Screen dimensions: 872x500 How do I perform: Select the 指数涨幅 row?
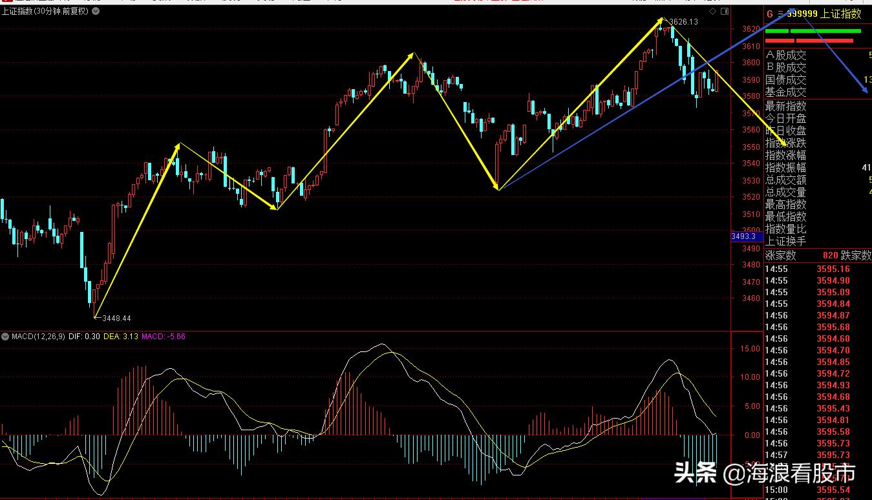click(818, 155)
